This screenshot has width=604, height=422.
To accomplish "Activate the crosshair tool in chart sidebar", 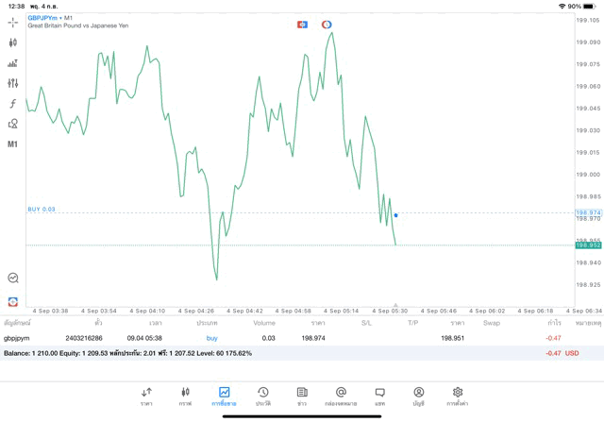I will [13, 22].
